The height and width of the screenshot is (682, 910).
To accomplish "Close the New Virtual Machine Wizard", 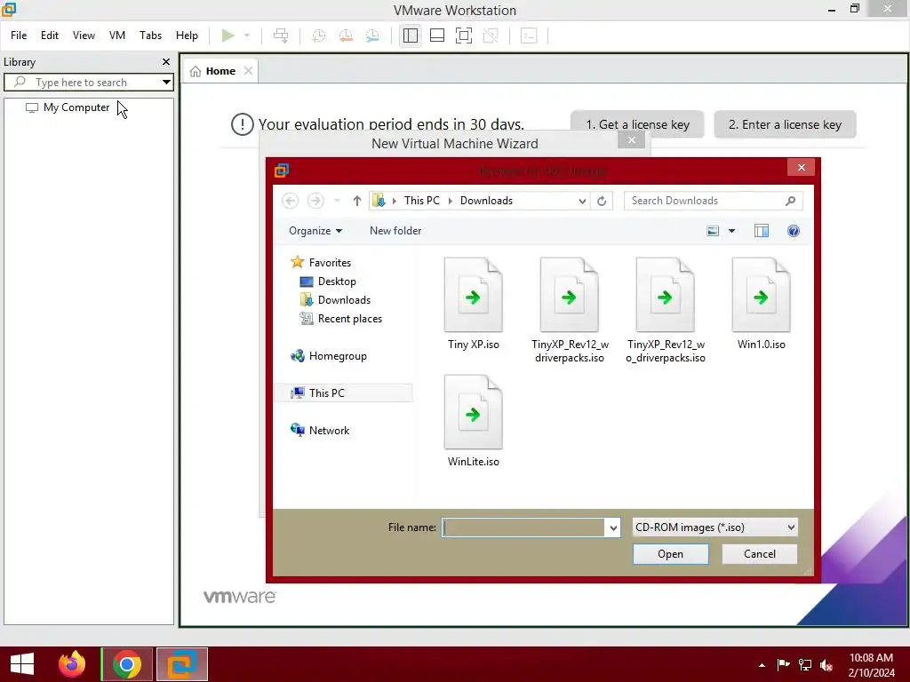I will (x=632, y=139).
